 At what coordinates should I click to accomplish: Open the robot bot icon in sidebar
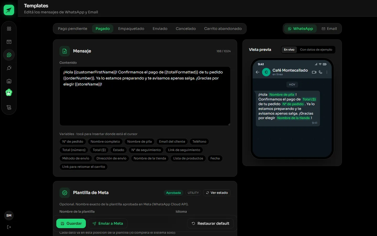click(9, 81)
